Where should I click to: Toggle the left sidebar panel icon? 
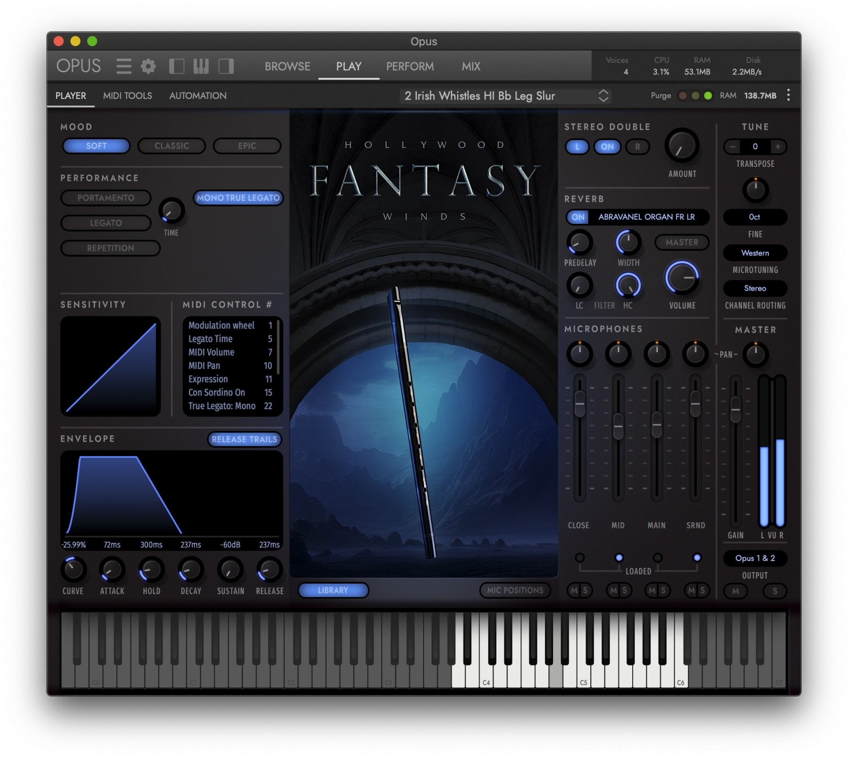tap(177, 66)
